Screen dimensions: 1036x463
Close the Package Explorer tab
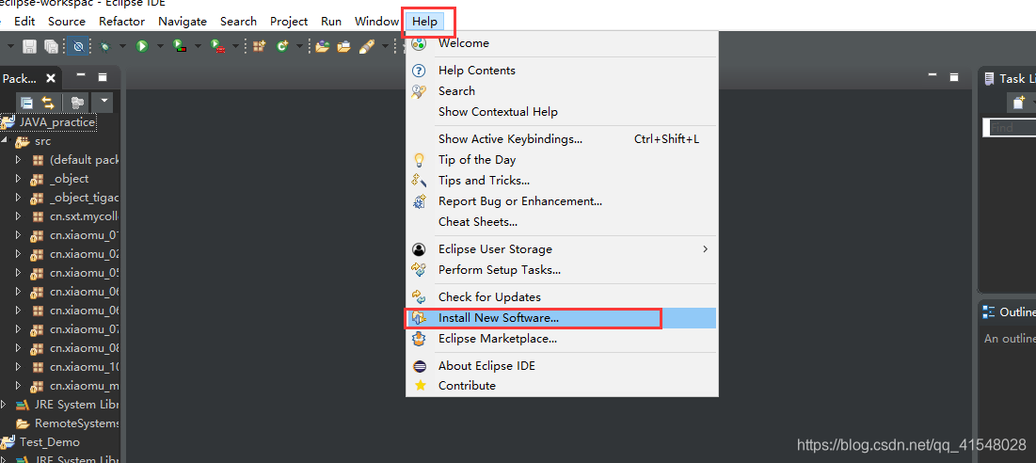point(50,78)
